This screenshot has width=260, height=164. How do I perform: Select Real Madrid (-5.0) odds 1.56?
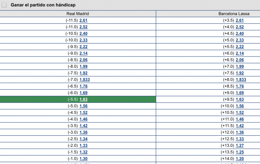pos(84,106)
